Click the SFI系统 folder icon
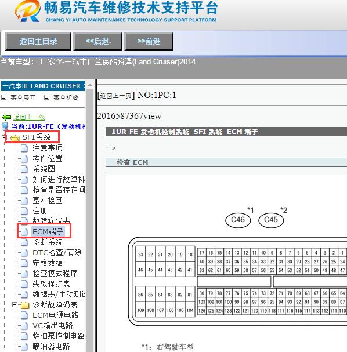This screenshot has height=352, width=347. coord(15,137)
